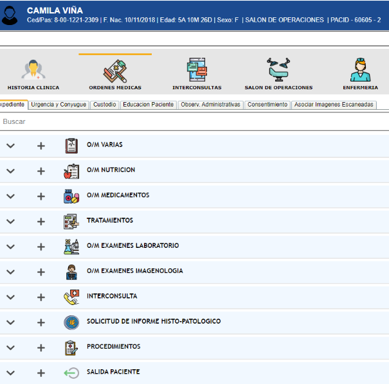The image size is (389, 384).
Task: Open the Asociar Imagenes Escaneadas tab
Action: [x=334, y=105]
